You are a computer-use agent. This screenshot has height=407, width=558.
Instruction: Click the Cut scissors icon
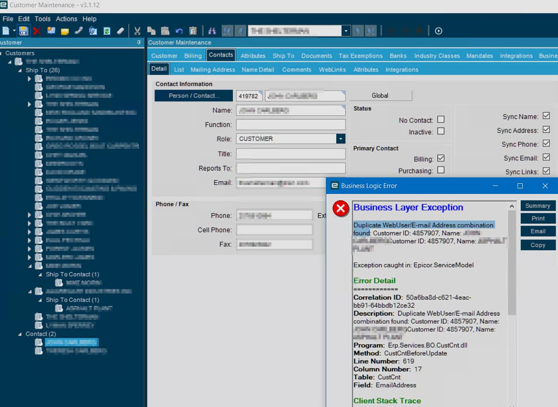coord(137,31)
